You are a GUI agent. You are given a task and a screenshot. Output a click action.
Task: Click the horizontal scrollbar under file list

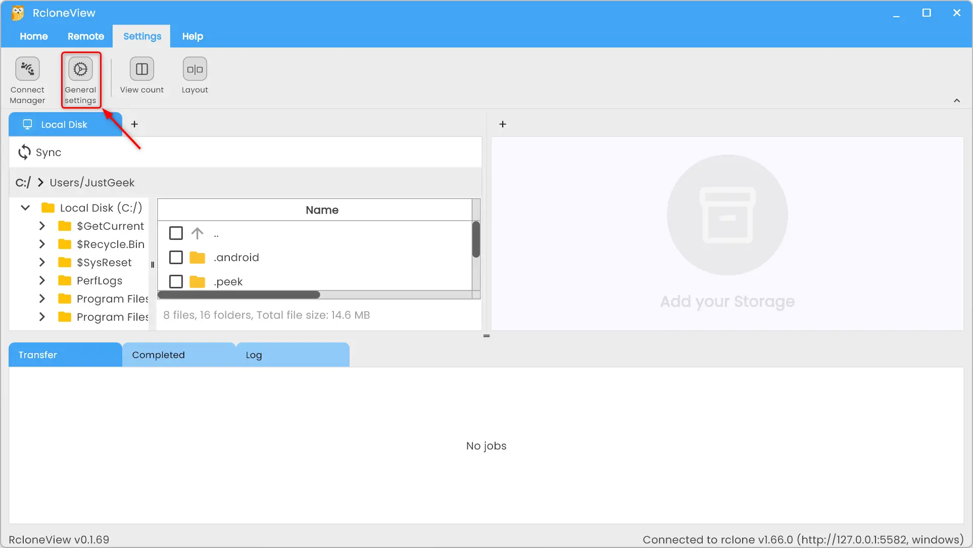click(x=239, y=294)
